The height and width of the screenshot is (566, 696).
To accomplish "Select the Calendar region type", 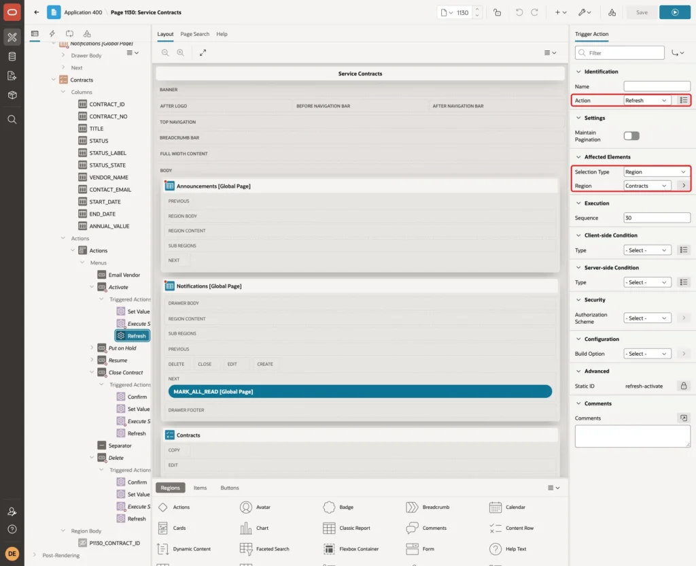I will tap(507, 507).
